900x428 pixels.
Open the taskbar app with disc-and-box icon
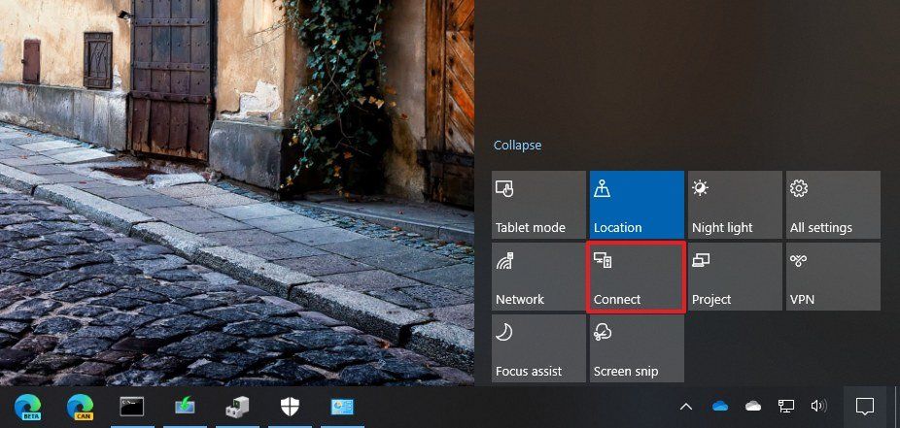pyautogui.click(x=237, y=407)
